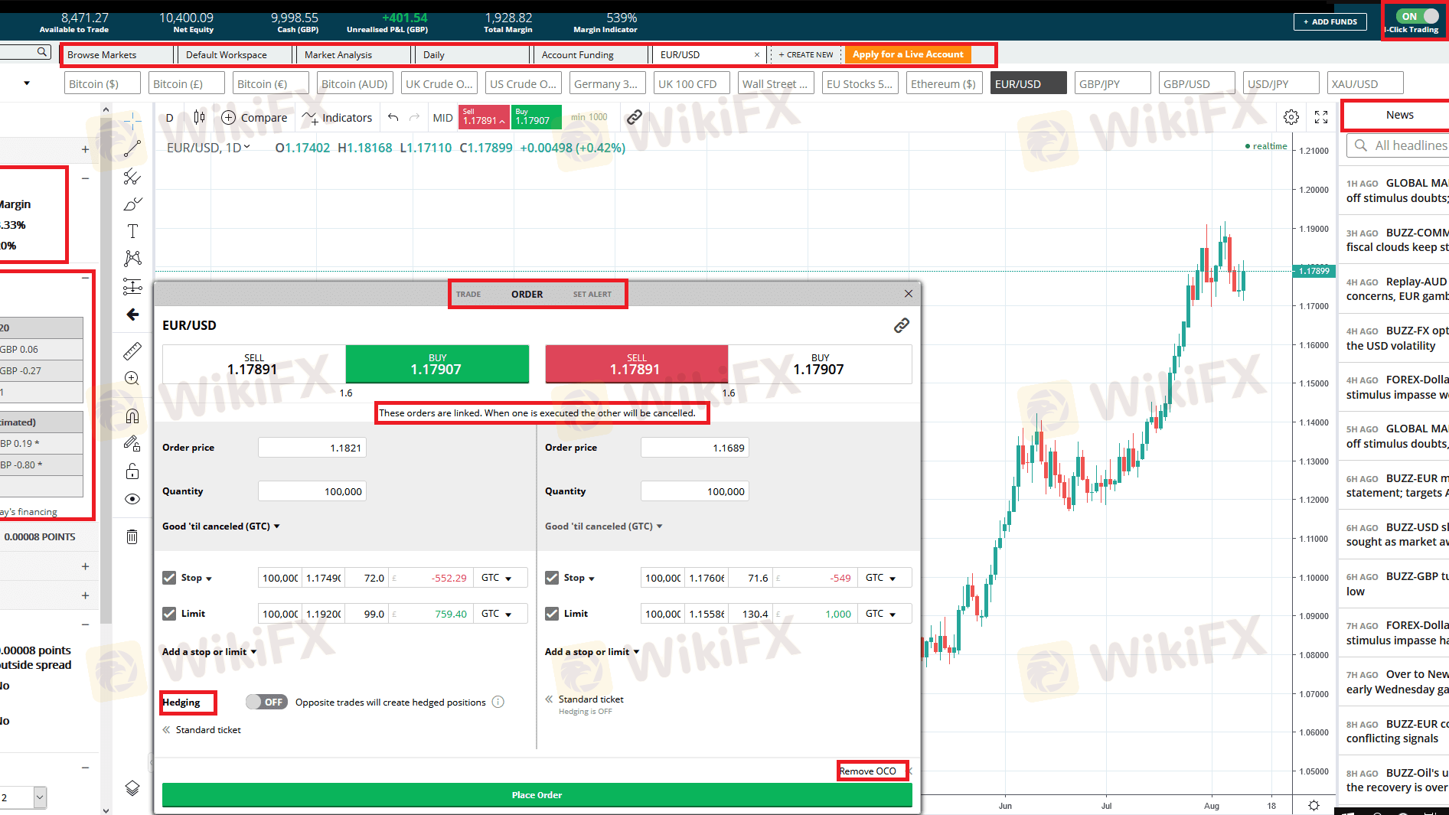Select the text annotation tool
Viewport: 1449px width, 815px height.
[x=132, y=231]
